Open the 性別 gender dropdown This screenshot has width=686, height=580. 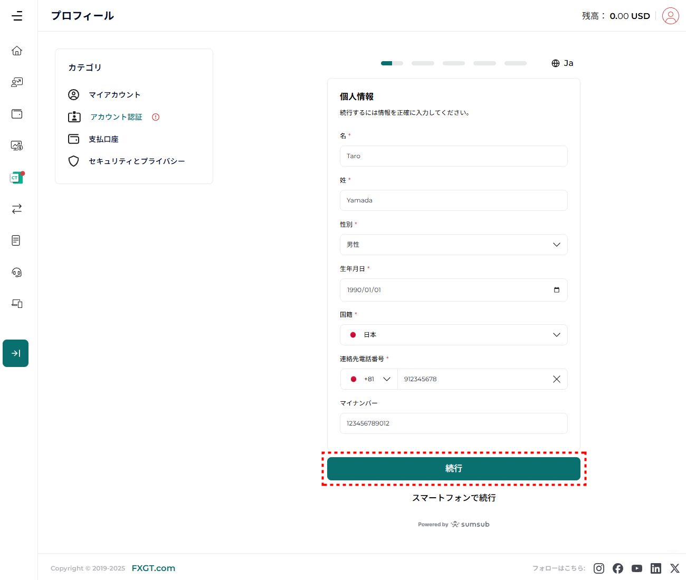coord(453,245)
